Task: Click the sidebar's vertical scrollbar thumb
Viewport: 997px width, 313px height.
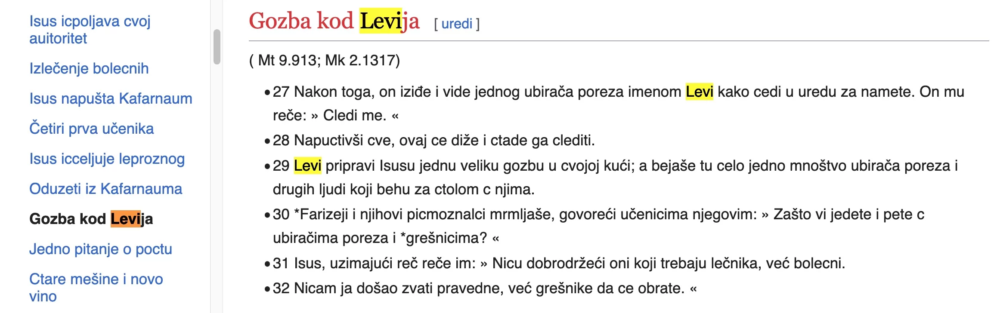Action: (217, 47)
